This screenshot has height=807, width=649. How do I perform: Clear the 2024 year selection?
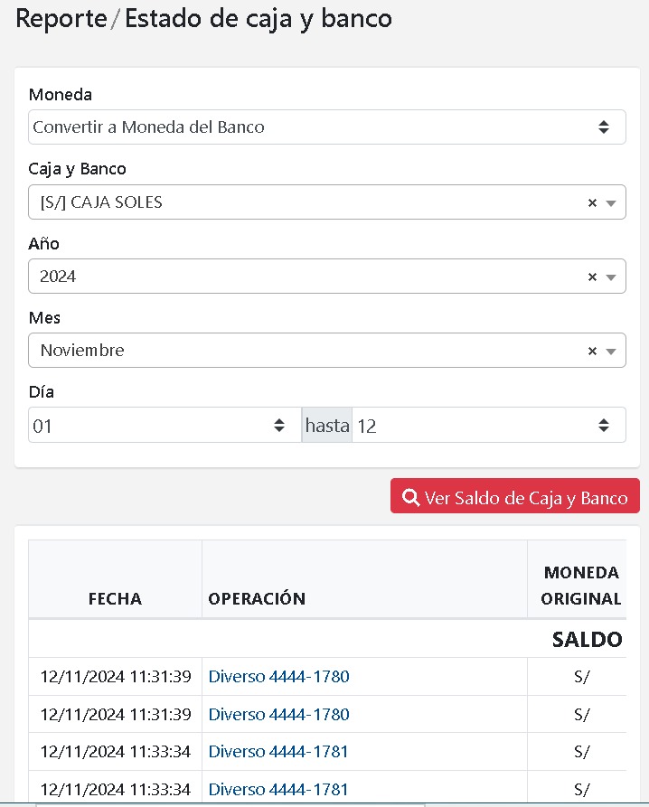(592, 277)
